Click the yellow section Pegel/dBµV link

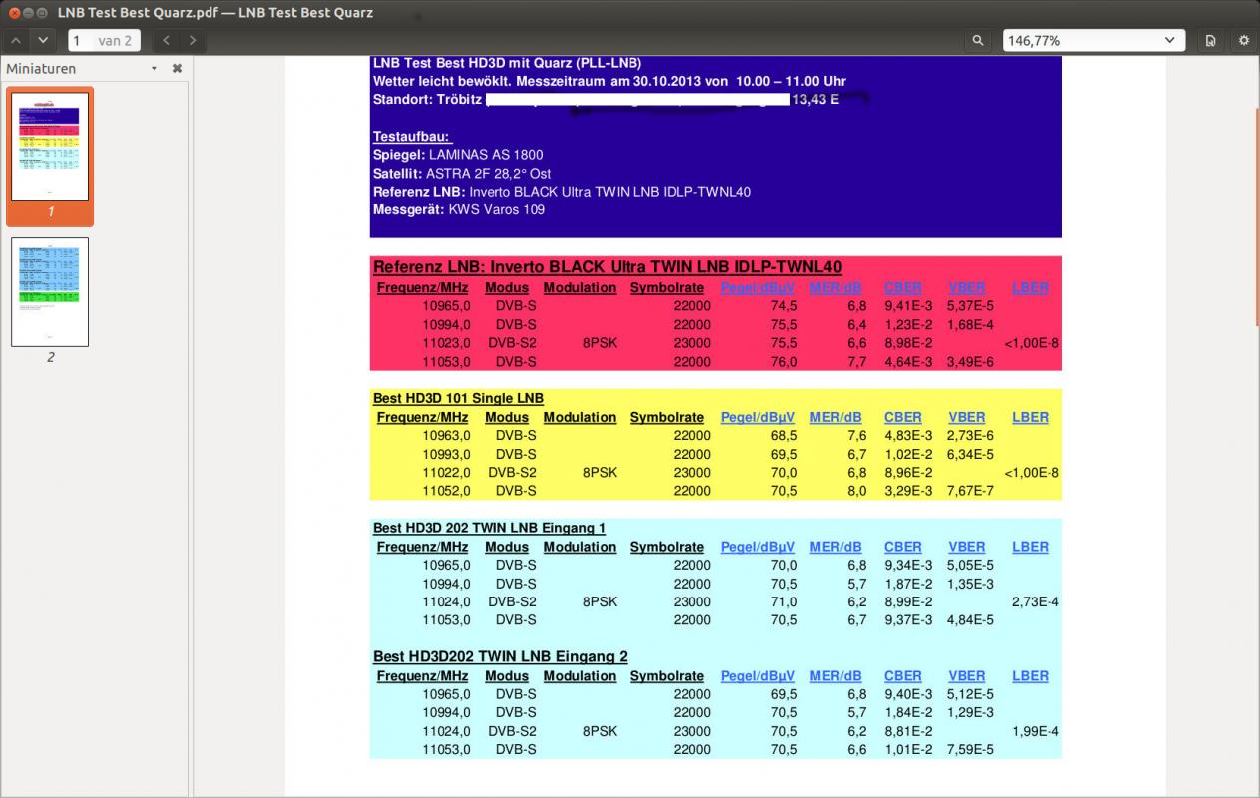757,418
